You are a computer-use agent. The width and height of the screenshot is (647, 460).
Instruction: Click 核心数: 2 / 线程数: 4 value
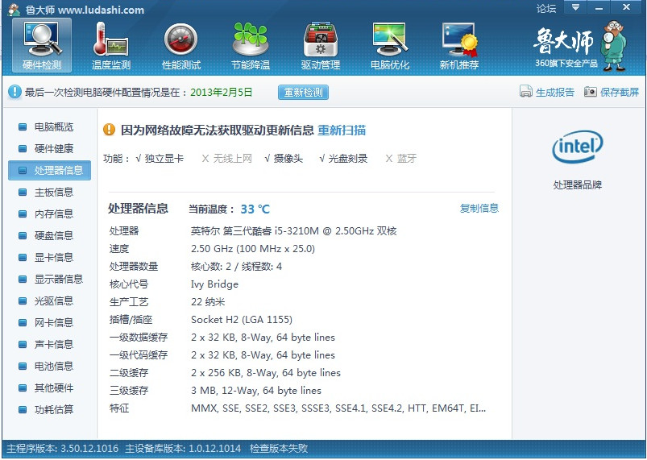coord(236,267)
